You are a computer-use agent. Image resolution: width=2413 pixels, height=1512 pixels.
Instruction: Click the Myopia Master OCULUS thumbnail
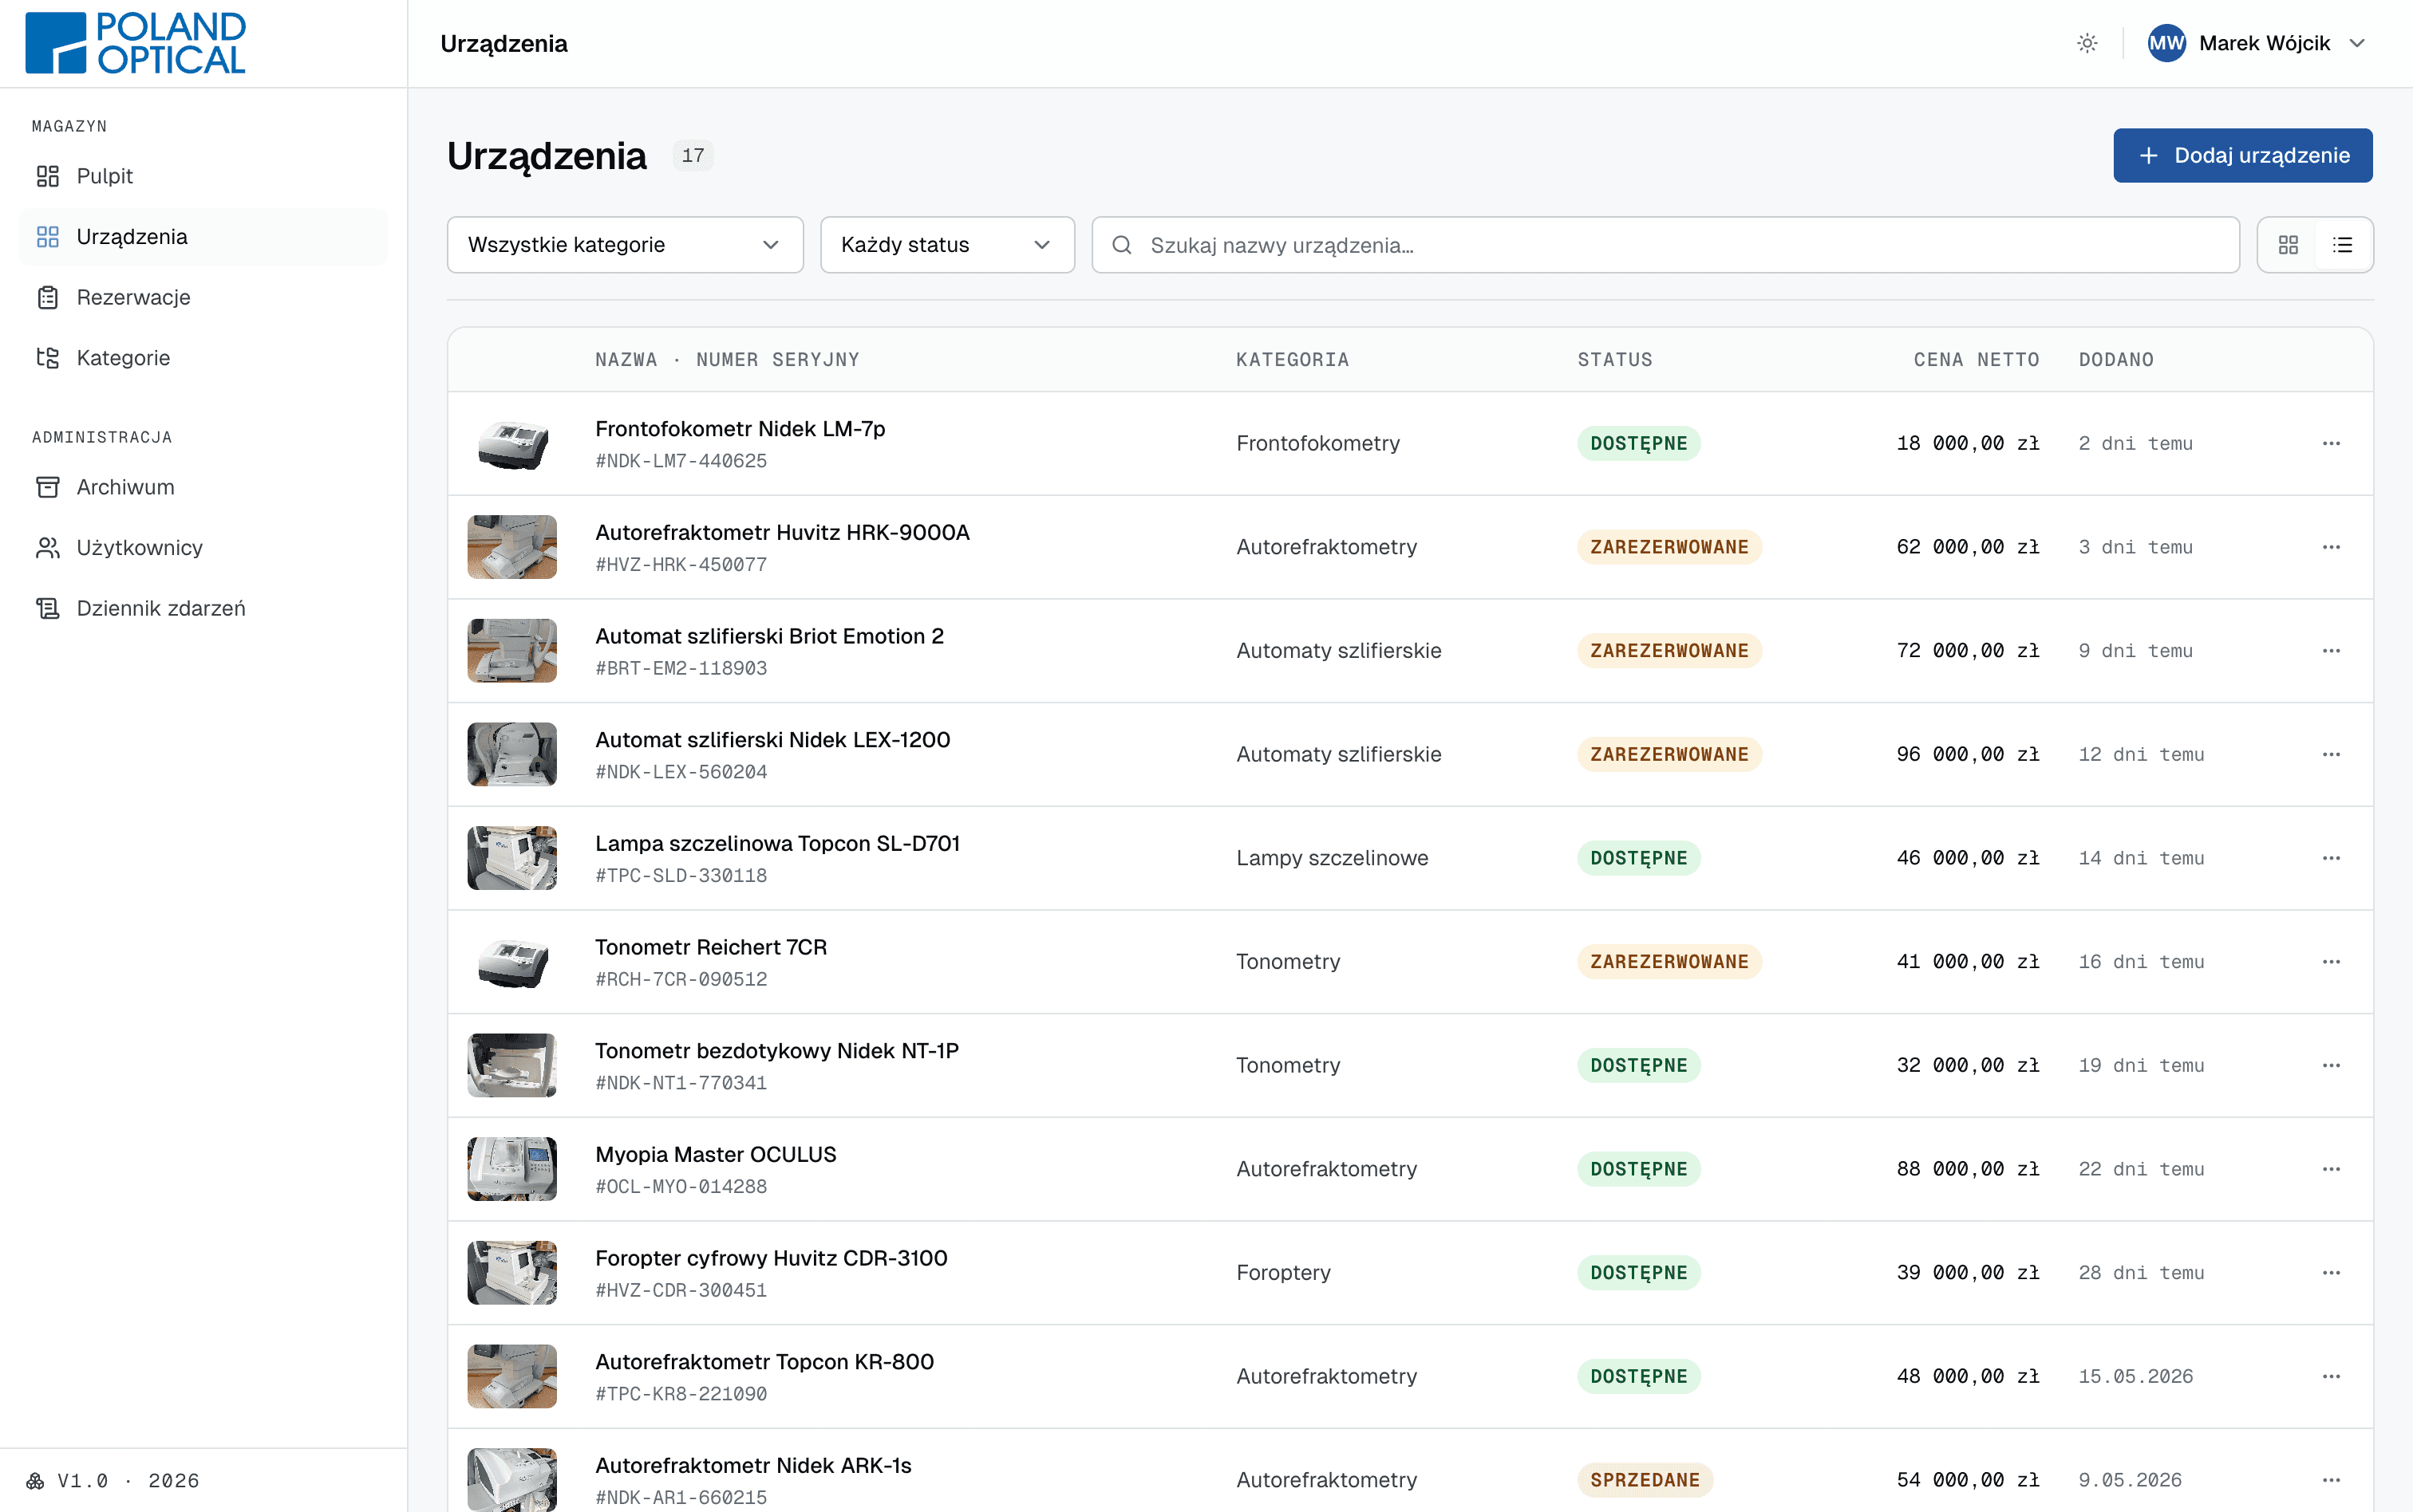click(x=512, y=1169)
